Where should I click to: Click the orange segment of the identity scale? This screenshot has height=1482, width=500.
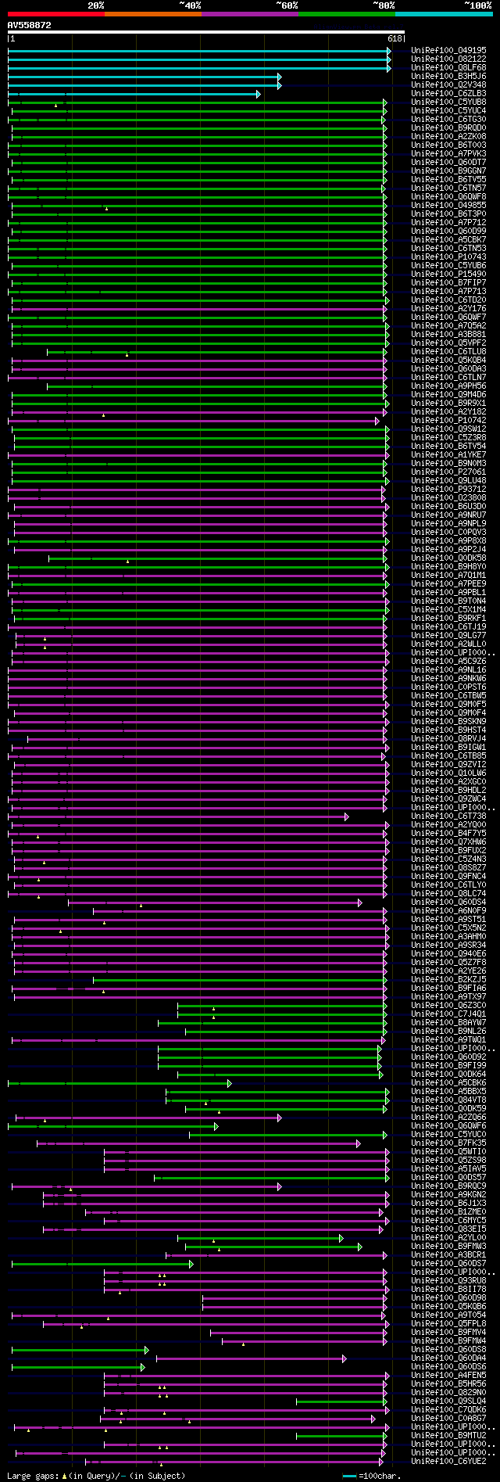(153, 14)
